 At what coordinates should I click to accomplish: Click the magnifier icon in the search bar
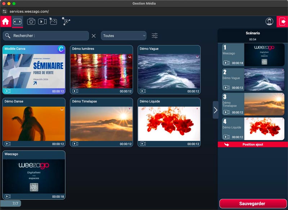(x=8, y=36)
